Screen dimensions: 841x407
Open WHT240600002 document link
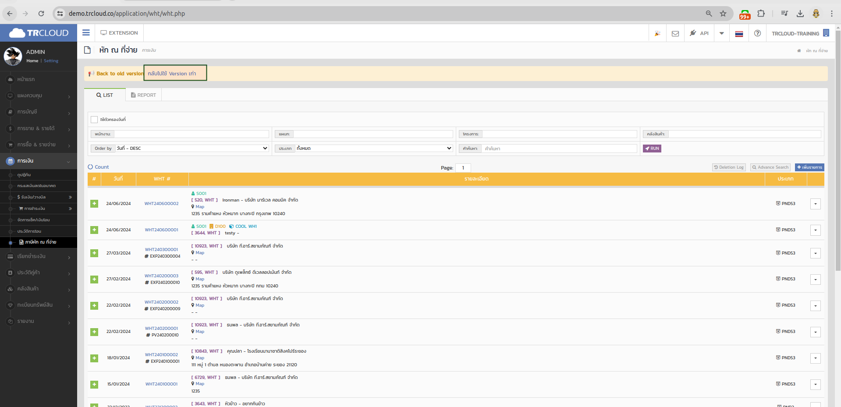click(161, 204)
